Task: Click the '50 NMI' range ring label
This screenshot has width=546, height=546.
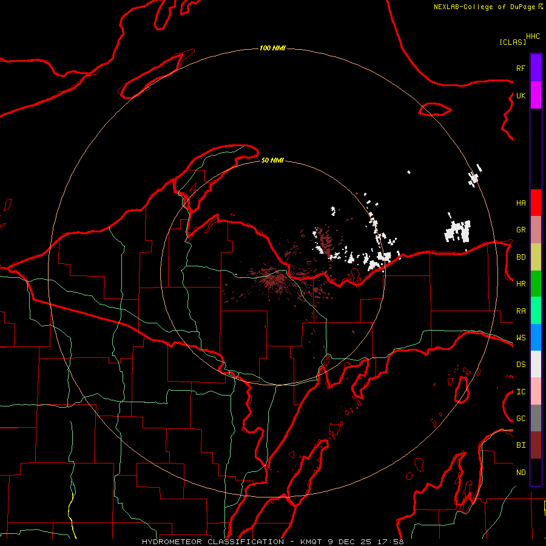Action: pos(272,160)
